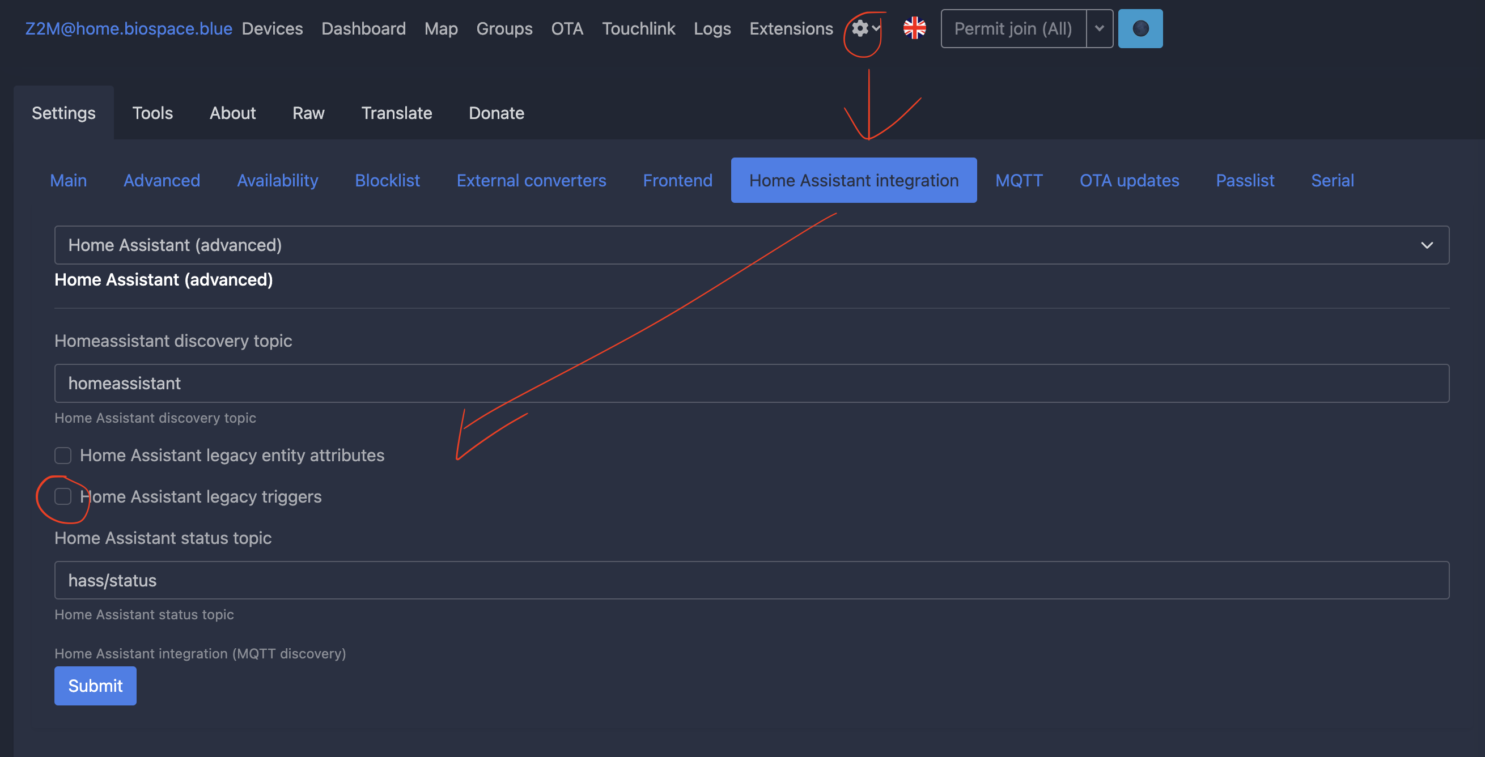Switch to the MQTT settings tab

click(x=1019, y=180)
